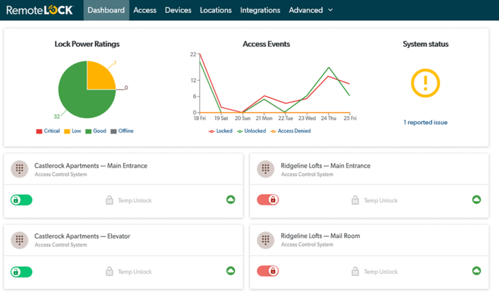Viewport: 499px width, 294px height.
Task: Switch to the Locations tab
Action: point(216,10)
